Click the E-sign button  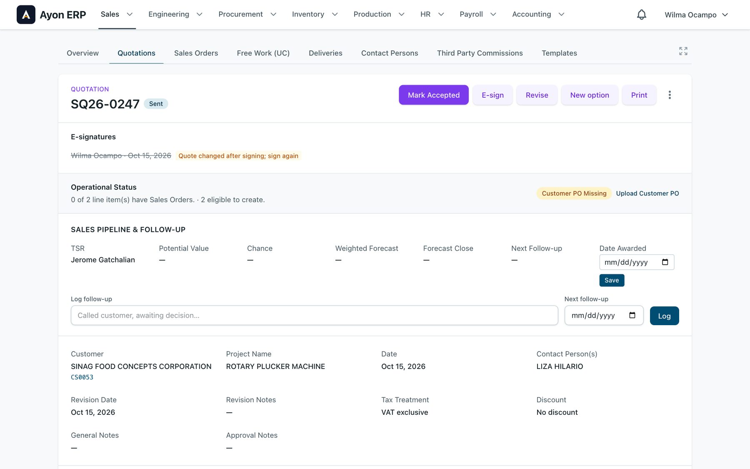[x=492, y=95]
